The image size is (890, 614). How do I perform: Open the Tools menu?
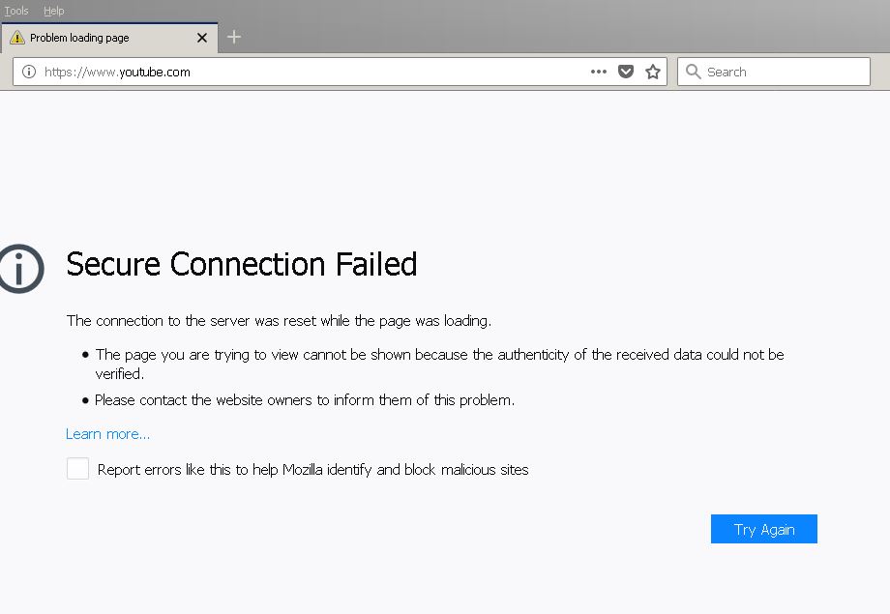[15, 11]
